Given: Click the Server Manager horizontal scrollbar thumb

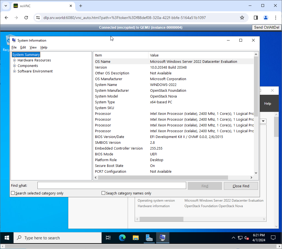Looking at the screenshot, I should pyautogui.click(x=161, y=219).
